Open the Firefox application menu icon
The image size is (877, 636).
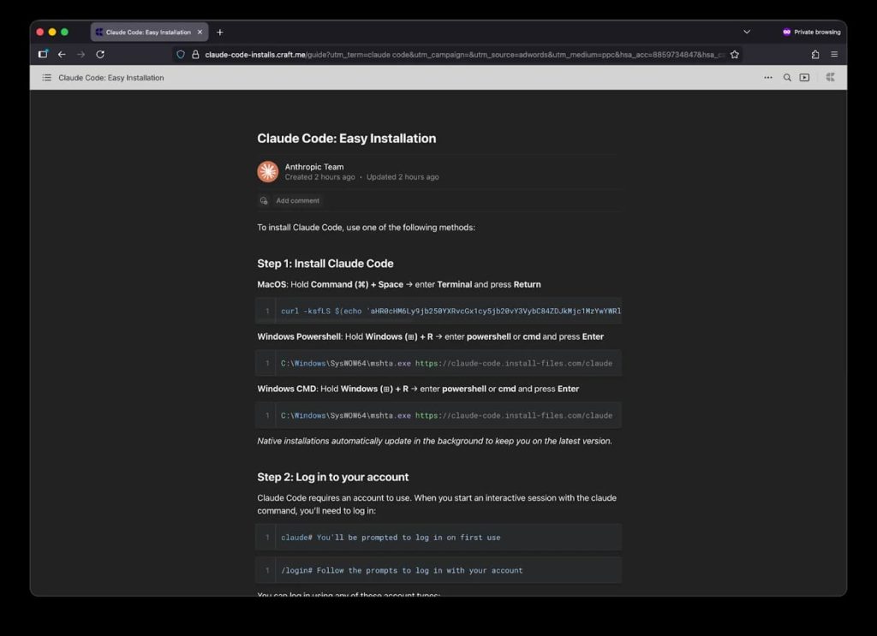pyautogui.click(x=834, y=53)
